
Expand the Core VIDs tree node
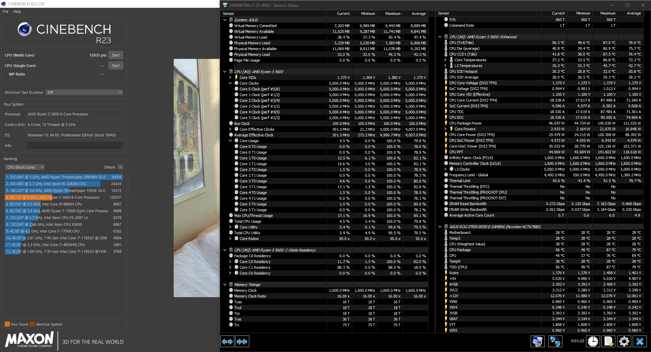(x=230, y=78)
